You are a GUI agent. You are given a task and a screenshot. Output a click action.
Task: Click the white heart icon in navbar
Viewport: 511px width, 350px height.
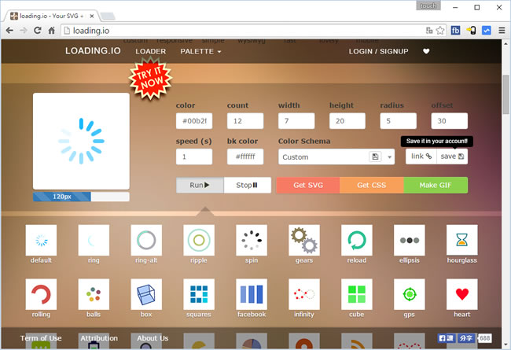(426, 51)
